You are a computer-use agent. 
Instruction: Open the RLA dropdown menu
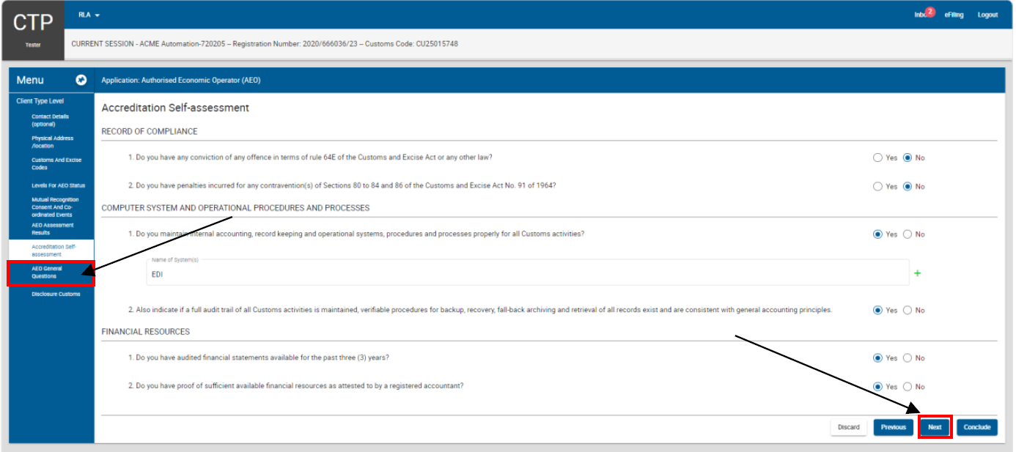[88, 15]
